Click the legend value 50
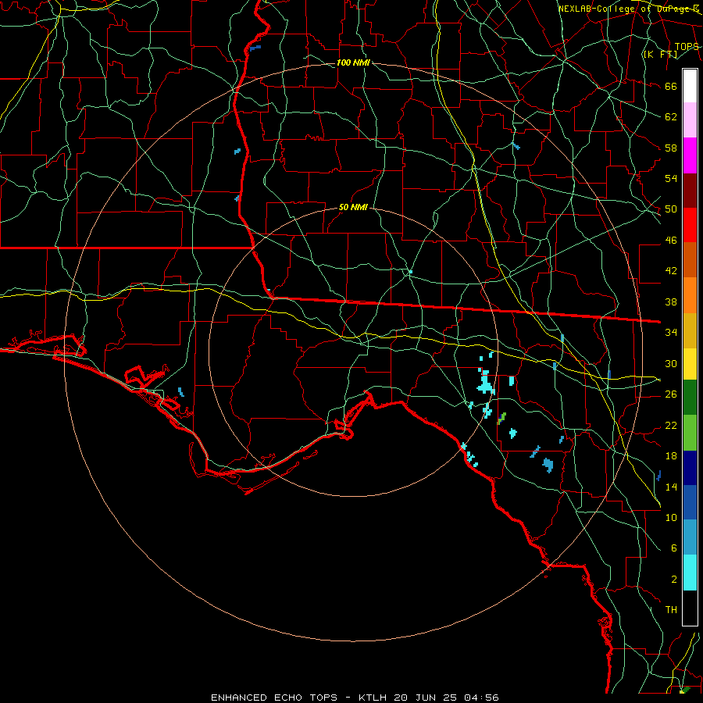 point(671,209)
